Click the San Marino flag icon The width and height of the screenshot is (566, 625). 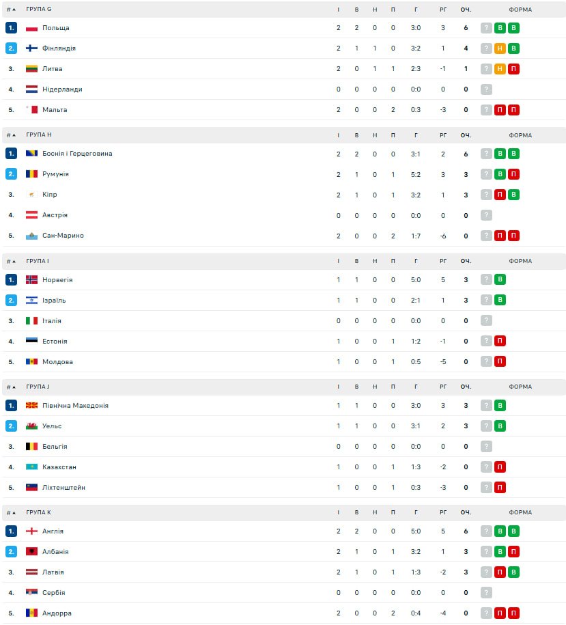click(x=31, y=236)
